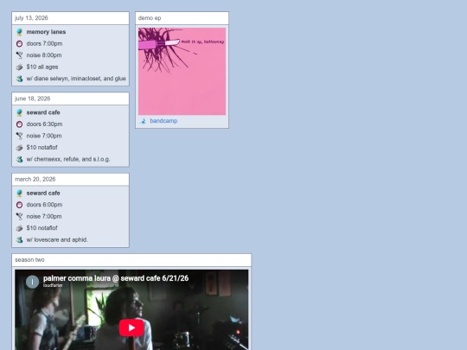Click the text noise 8:00pm
The image size is (467, 350).
click(44, 55)
